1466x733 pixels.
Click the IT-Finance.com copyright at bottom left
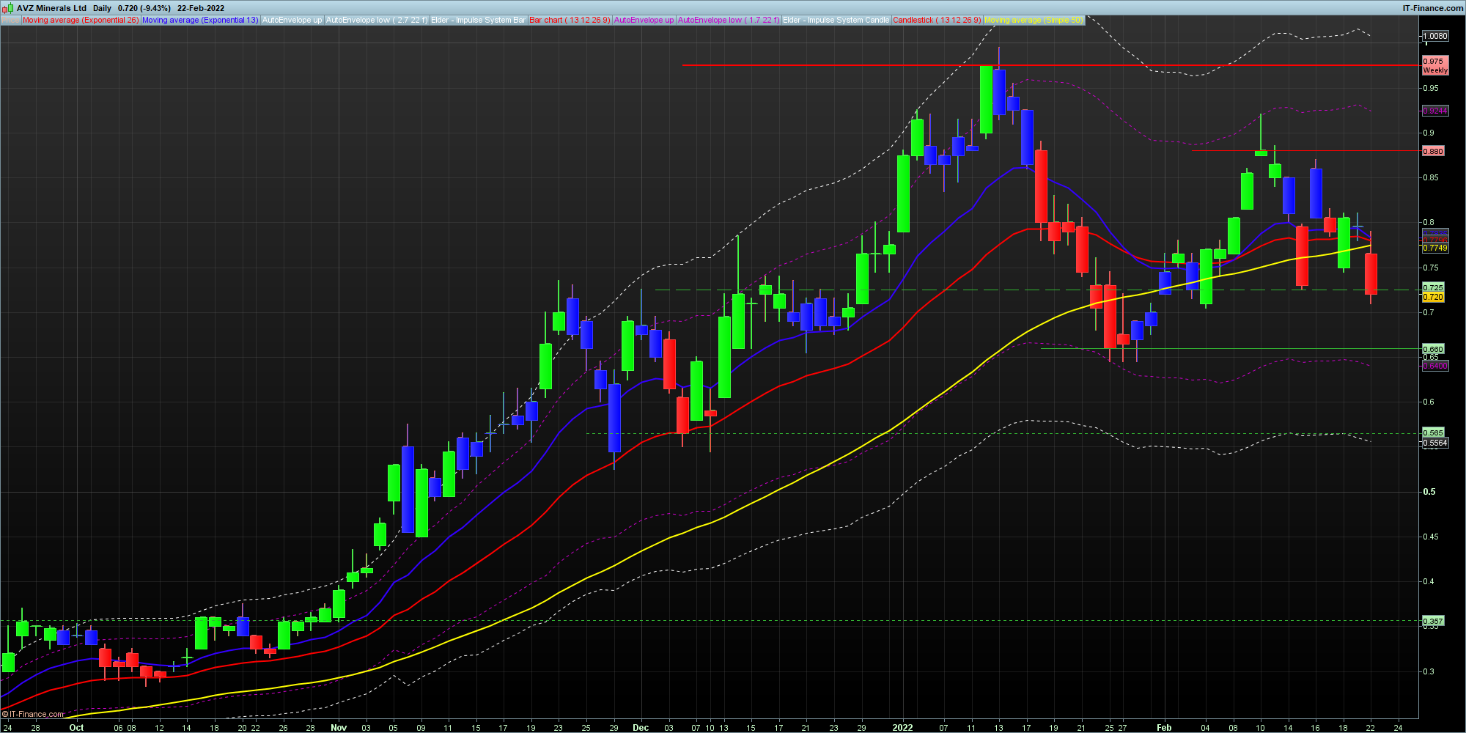pyautogui.click(x=33, y=714)
